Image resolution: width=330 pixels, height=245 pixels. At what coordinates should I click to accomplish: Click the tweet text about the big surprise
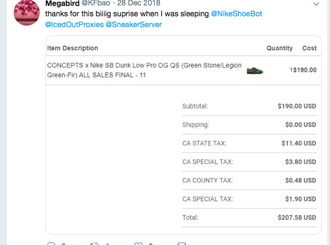[127, 13]
